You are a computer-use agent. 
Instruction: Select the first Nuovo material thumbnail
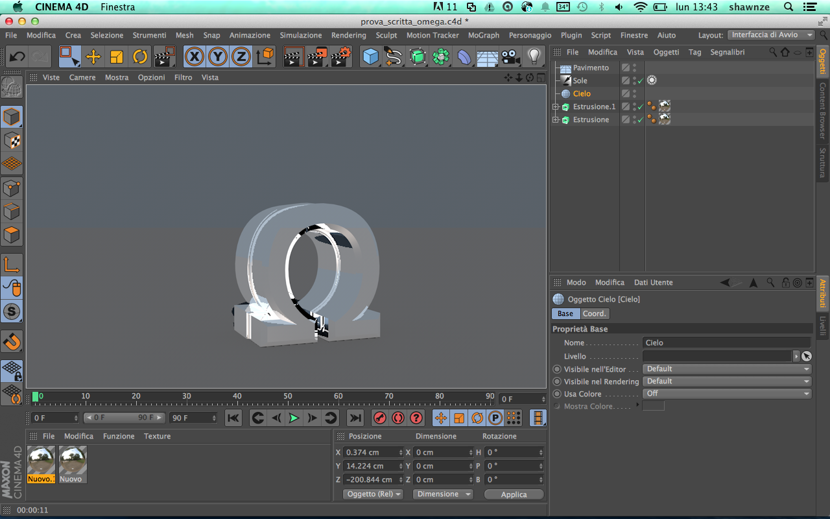(x=41, y=461)
